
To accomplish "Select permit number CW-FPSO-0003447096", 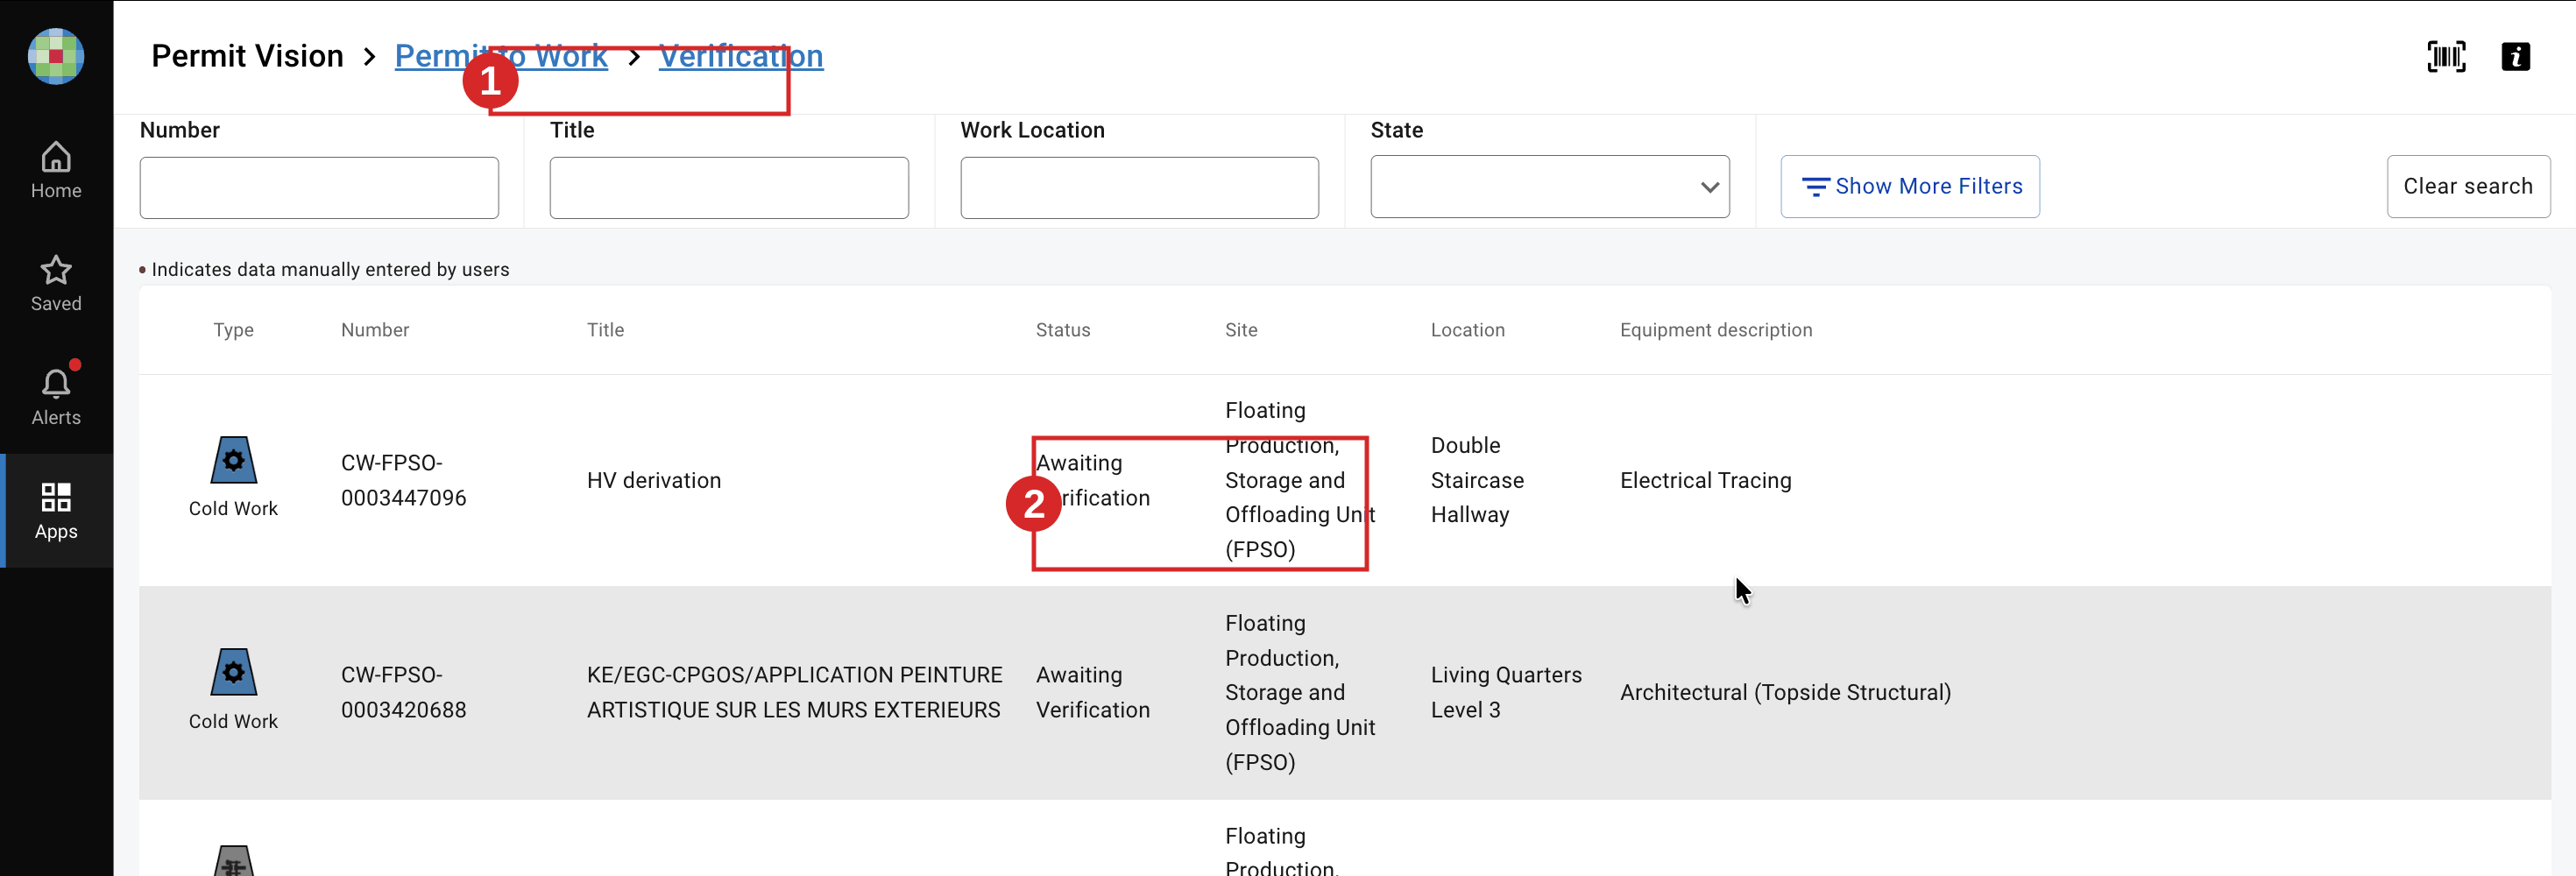I will pos(403,480).
